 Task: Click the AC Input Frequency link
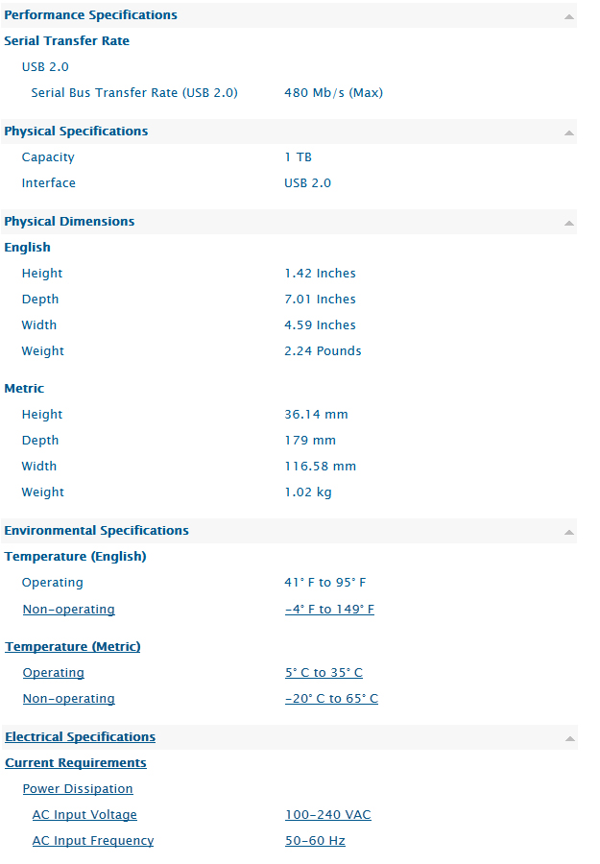coord(93,841)
